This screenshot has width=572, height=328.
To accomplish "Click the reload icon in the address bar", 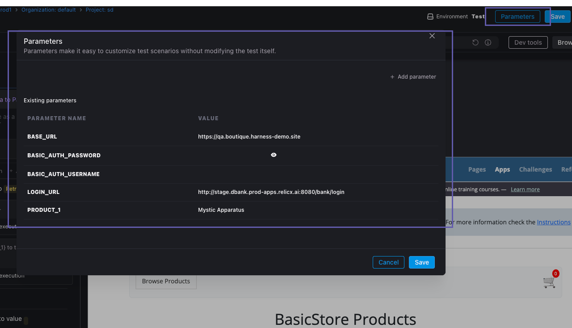I will pyautogui.click(x=475, y=42).
